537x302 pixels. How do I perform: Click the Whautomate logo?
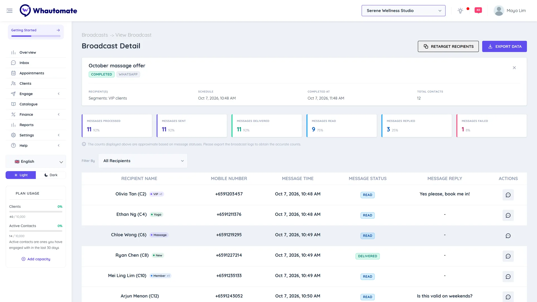48,11
